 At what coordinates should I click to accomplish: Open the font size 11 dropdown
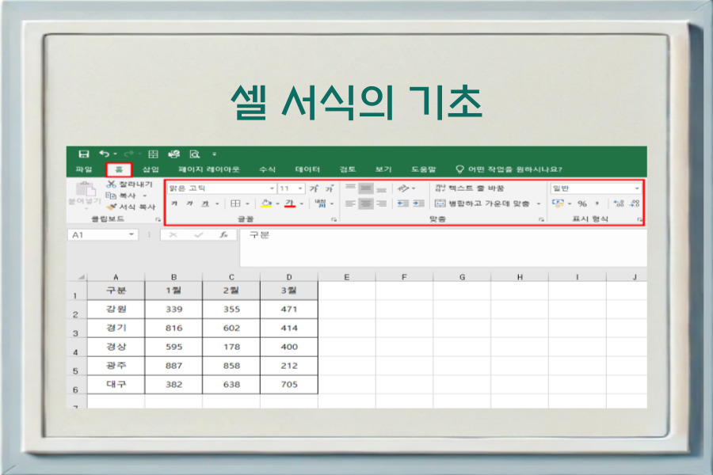coord(300,188)
